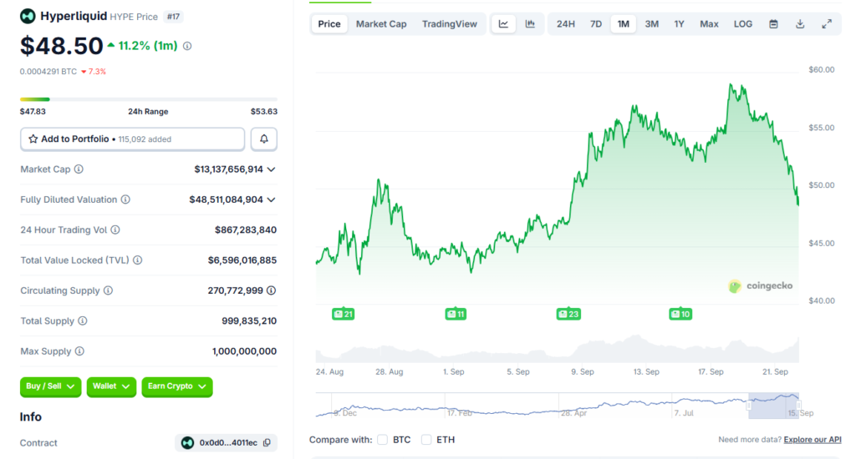
Task: Switch to candlestick chart view icon
Action: tap(530, 24)
